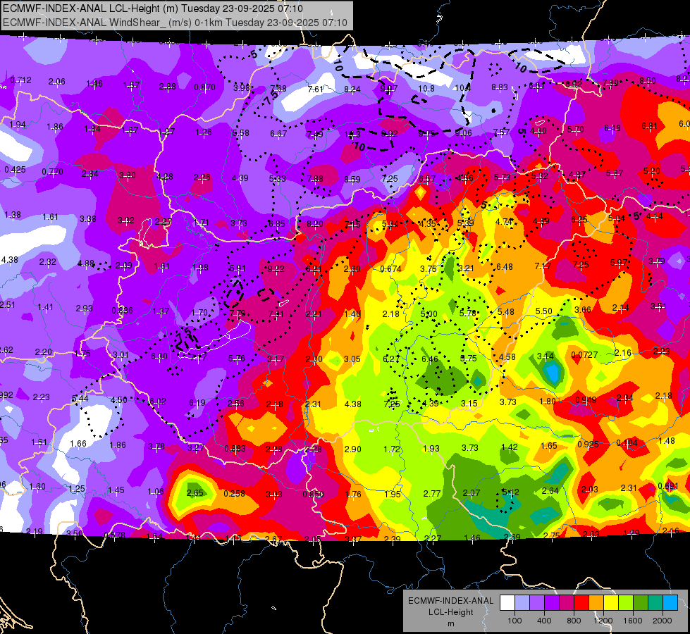
Task: Pick the lime-green legend swatch
Action: [x=626, y=603]
